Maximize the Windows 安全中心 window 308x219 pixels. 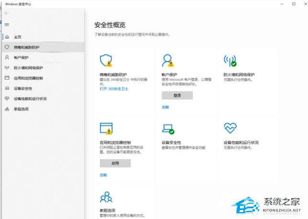coord(294,4)
